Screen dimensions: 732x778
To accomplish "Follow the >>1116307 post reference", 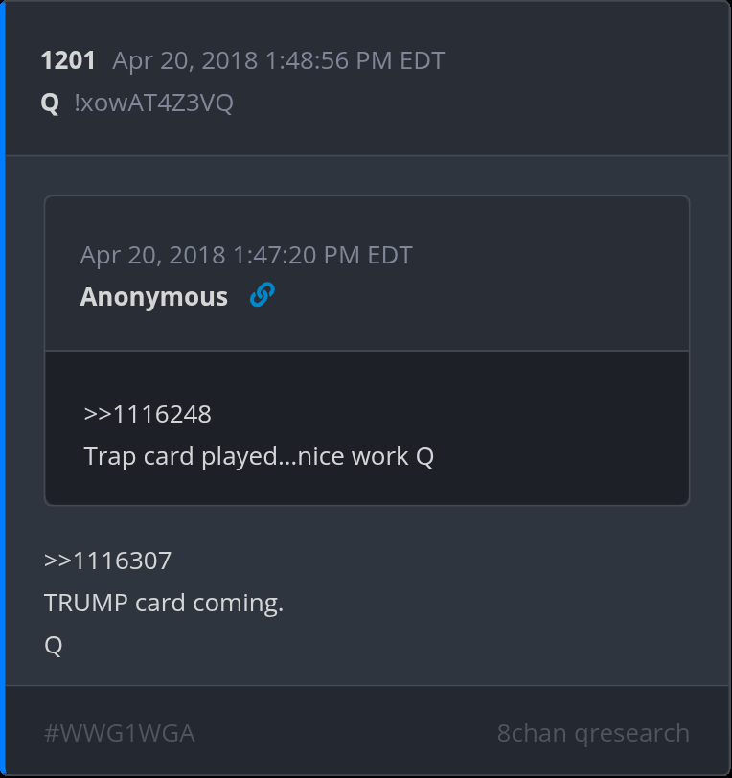I will (x=107, y=561).
